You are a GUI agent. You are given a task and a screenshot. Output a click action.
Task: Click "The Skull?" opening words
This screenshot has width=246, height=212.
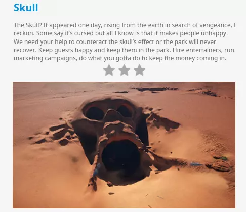click(28, 25)
